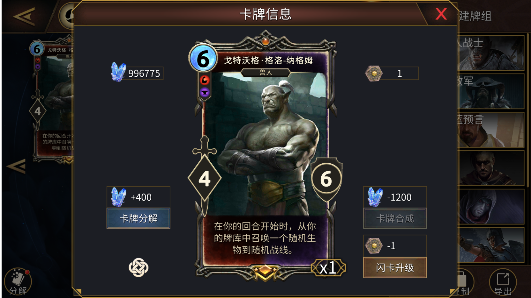Close the 卡牌信息 dialog with red X
The width and height of the screenshot is (531, 298).
click(x=441, y=14)
